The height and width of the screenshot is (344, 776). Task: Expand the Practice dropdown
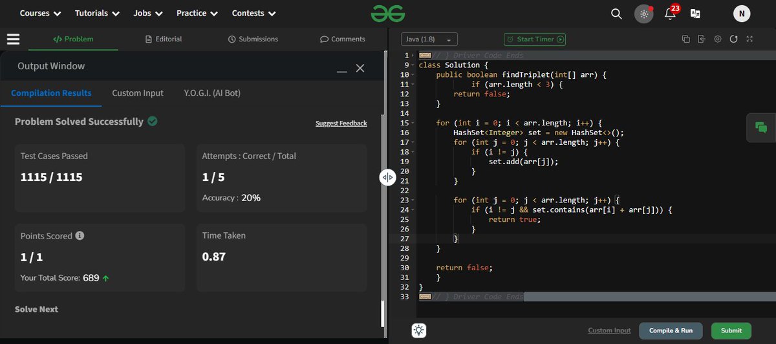(x=197, y=13)
